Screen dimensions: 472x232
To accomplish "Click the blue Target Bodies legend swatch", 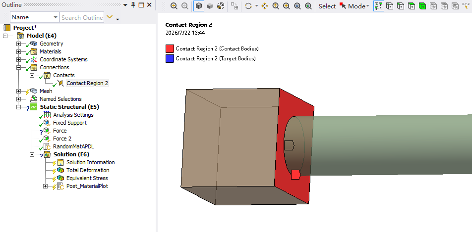I will tap(170, 58).
